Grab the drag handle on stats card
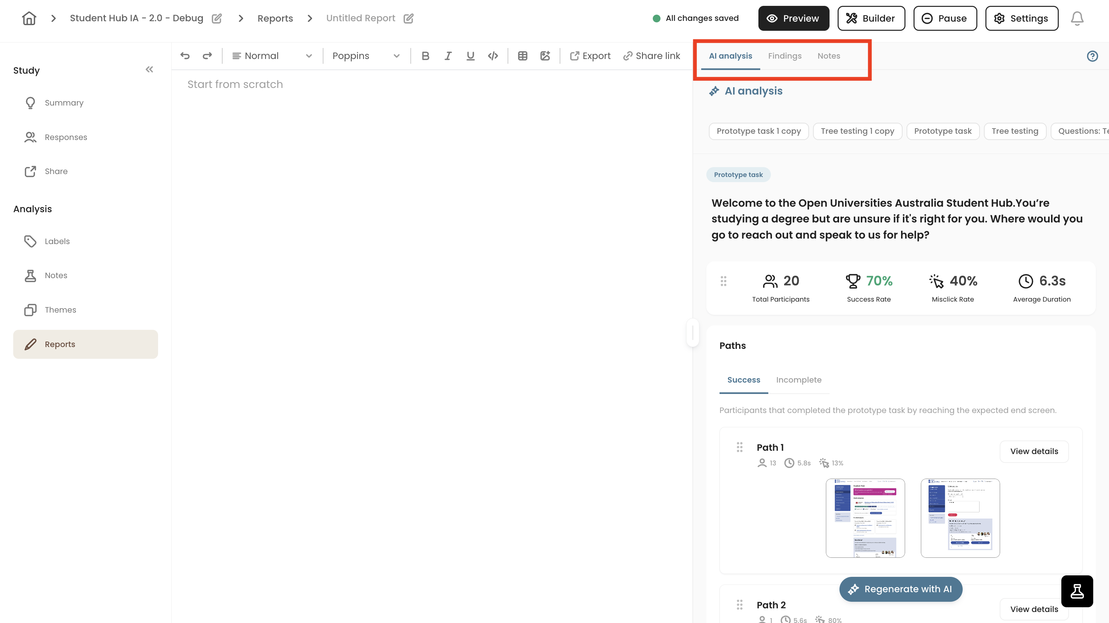The image size is (1109, 623). [x=723, y=281]
